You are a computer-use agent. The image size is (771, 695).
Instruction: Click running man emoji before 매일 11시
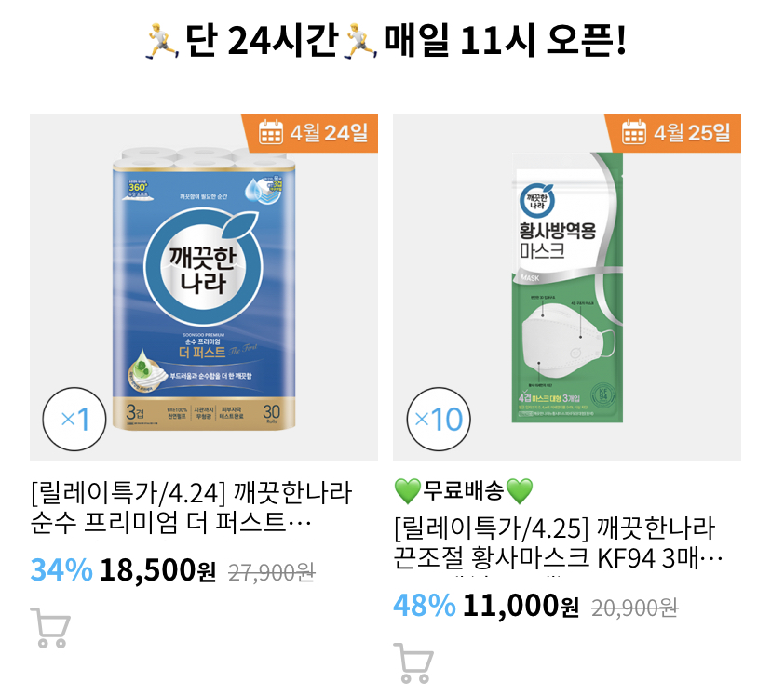click(x=358, y=41)
